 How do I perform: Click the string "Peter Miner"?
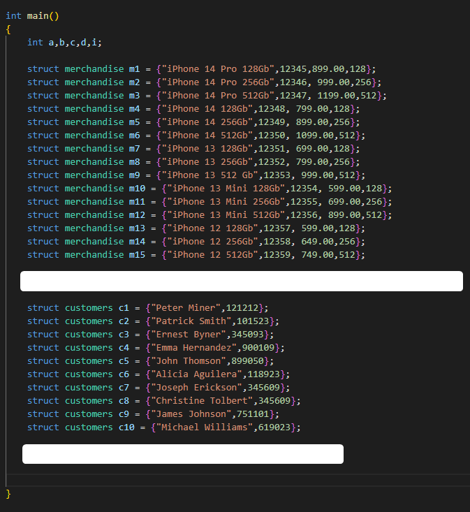tap(186, 308)
